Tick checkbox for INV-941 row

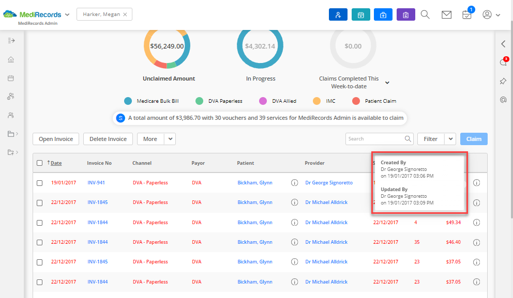(x=40, y=183)
